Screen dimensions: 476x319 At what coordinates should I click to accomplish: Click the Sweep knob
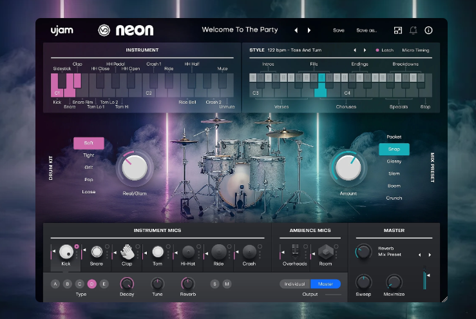coord(363,282)
